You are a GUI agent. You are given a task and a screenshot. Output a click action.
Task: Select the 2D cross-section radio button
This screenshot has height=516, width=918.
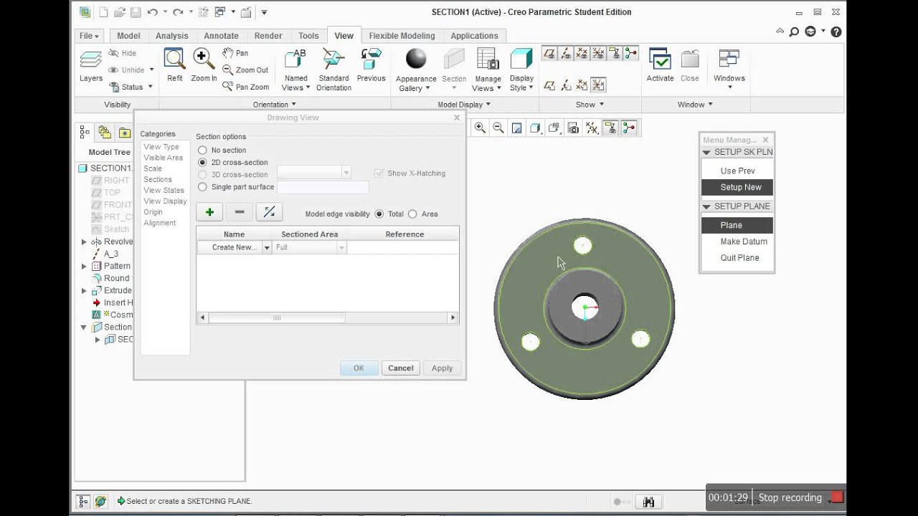tap(202, 163)
